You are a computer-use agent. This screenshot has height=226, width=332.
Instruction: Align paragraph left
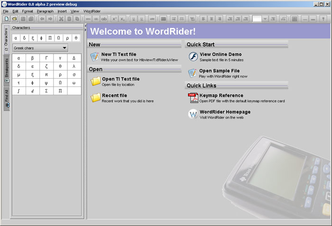point(203,19)
